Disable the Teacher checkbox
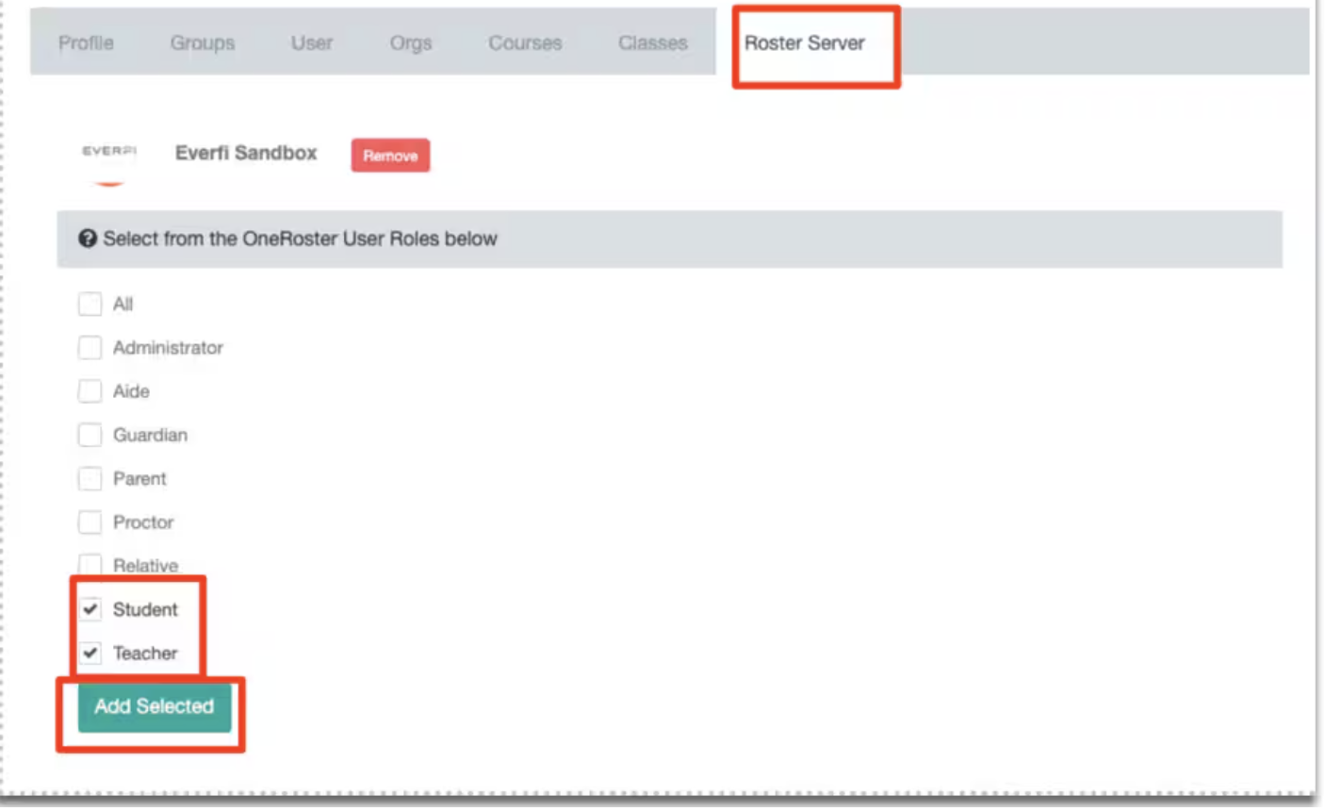The height and width of the screenshot is (811, 1327). tap(90, 653)
